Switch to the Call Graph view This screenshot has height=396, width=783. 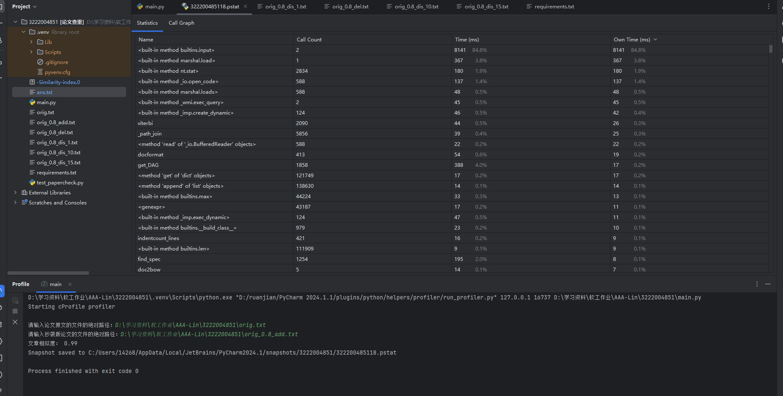(x=181, y=23)
